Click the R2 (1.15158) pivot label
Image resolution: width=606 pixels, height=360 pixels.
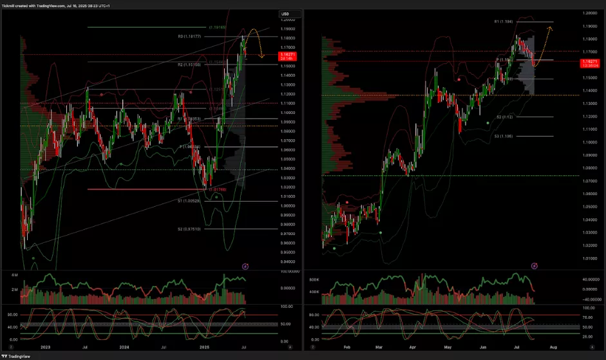point(189,65)
